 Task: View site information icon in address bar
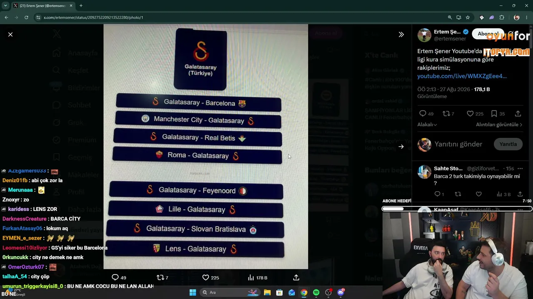click(x=38, y=17)
